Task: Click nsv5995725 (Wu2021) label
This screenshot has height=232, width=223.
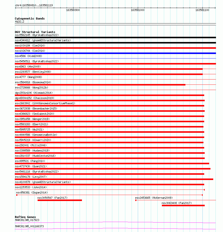Action: [29, 129]
